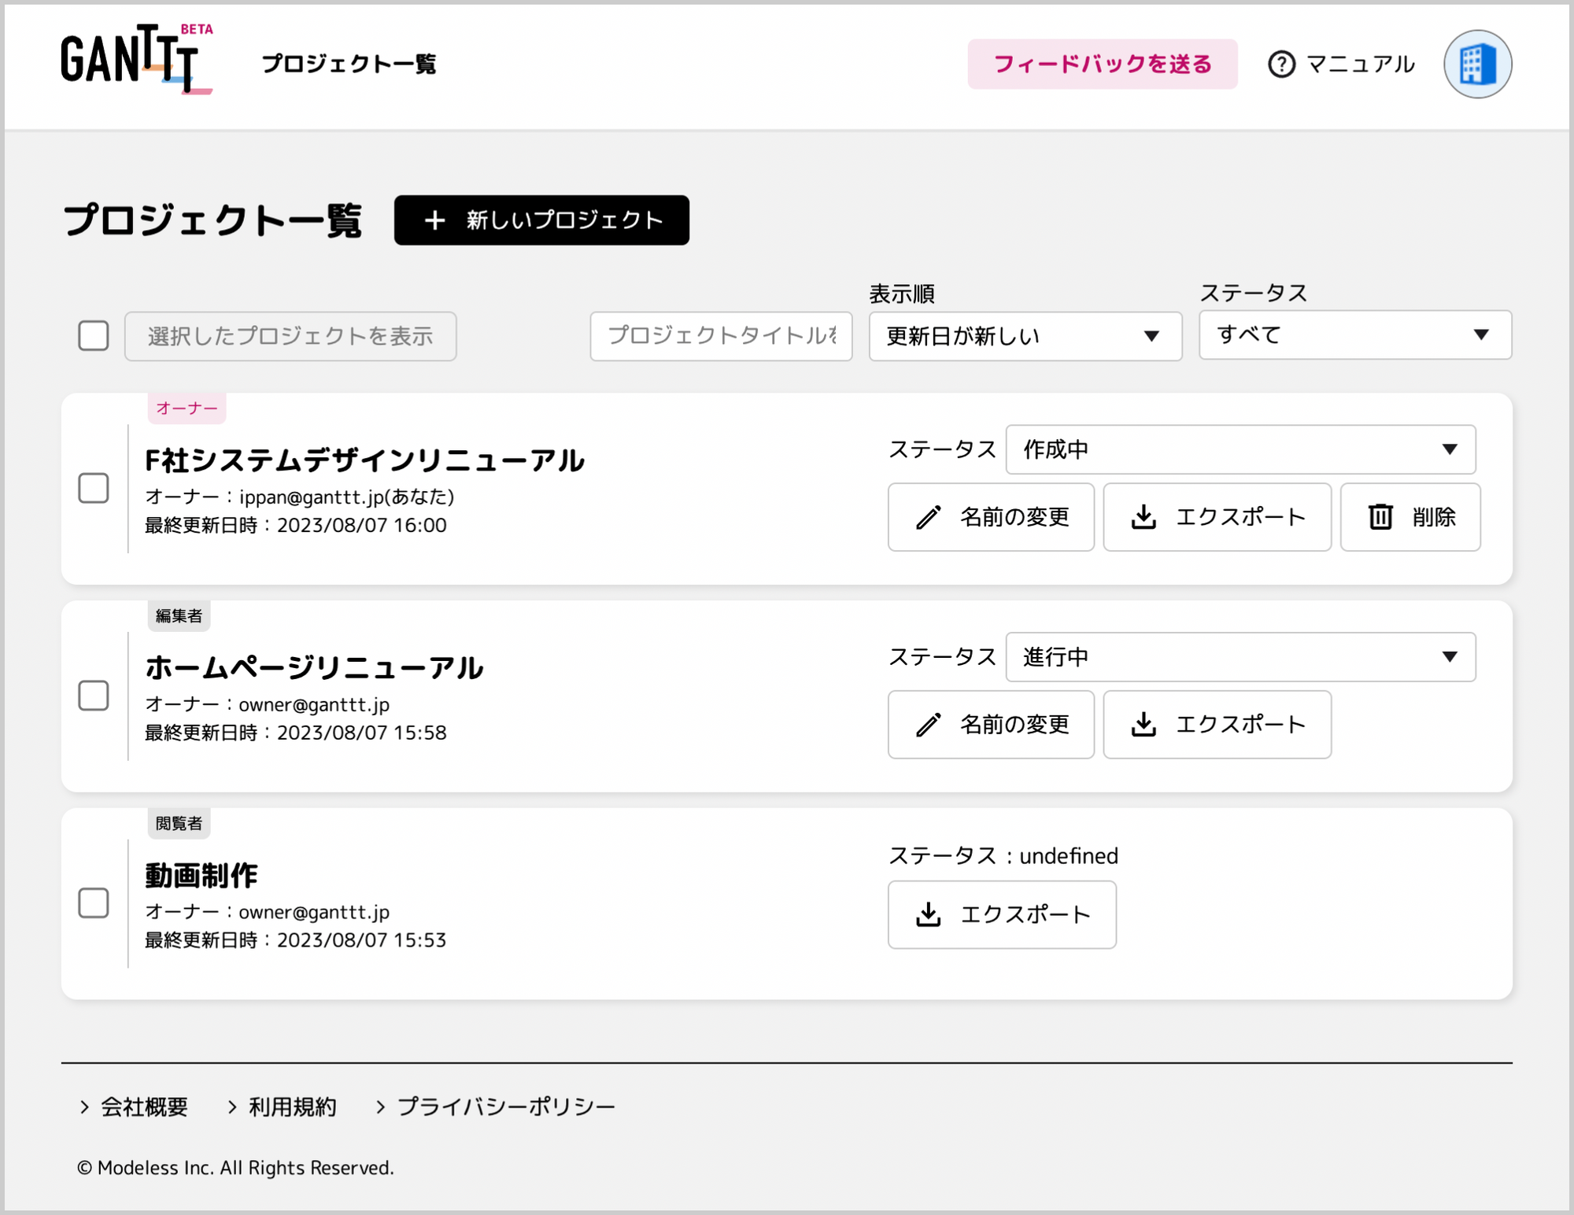Focus the project title search field
This screenshot has width=1574, height=1215.
[721, 336]
